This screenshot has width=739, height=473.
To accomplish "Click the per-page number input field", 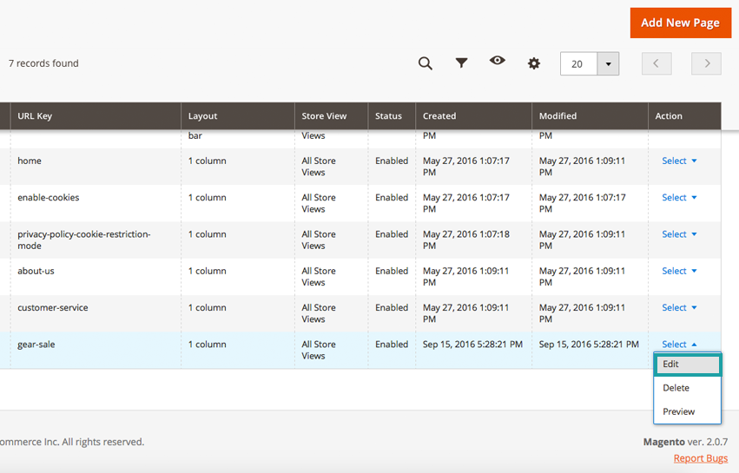I will coord(579,63).
